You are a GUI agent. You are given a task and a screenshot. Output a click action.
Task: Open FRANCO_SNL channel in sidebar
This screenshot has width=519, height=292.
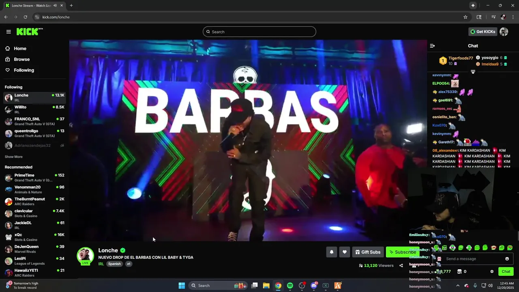34,121
